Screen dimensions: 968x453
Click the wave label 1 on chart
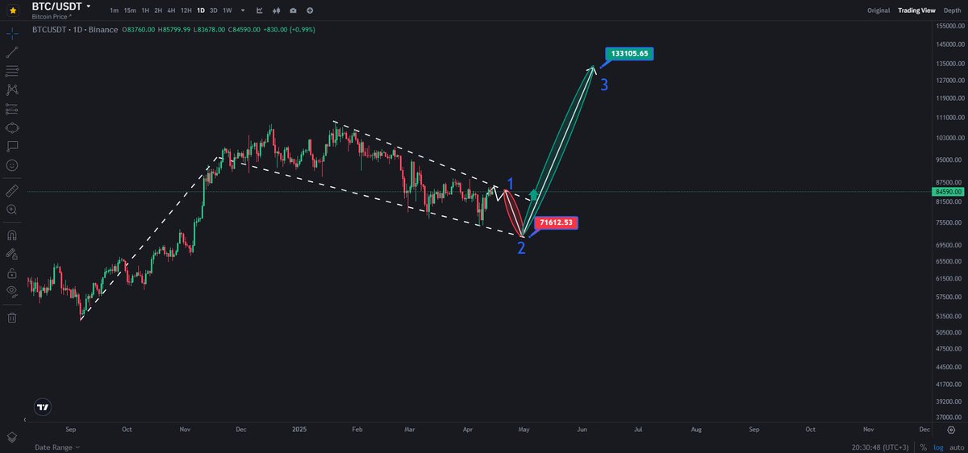tap(510, 184)
